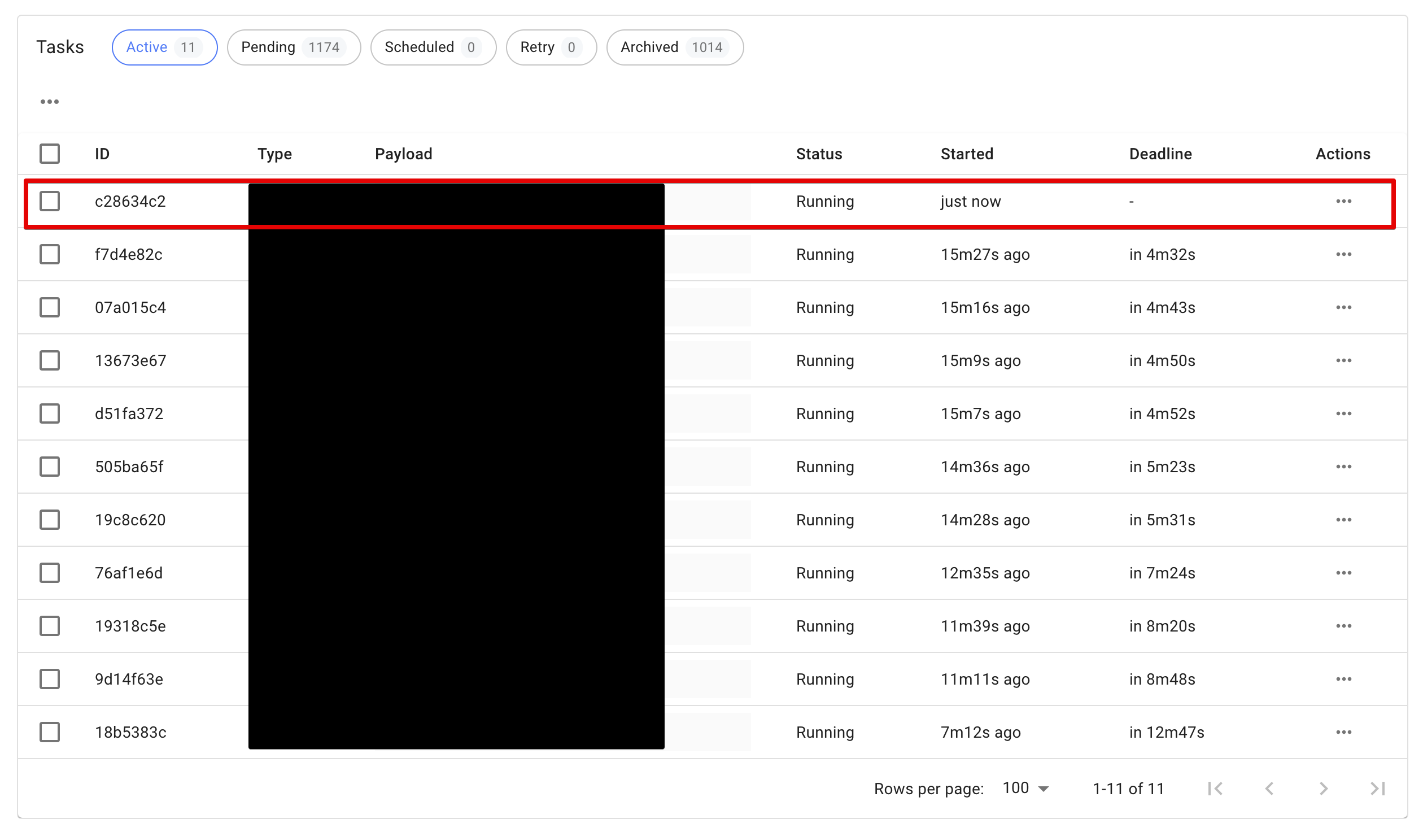
Task: Click the Active filter label
Action: [146, 47]
